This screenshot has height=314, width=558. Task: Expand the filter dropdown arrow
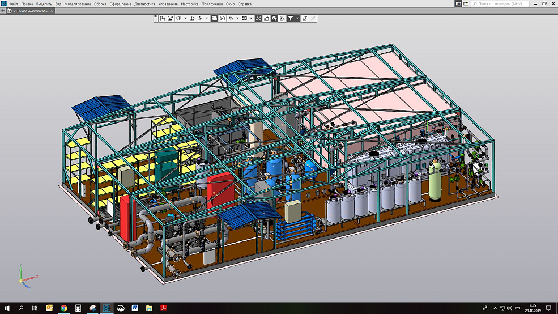tap(296, 18)
